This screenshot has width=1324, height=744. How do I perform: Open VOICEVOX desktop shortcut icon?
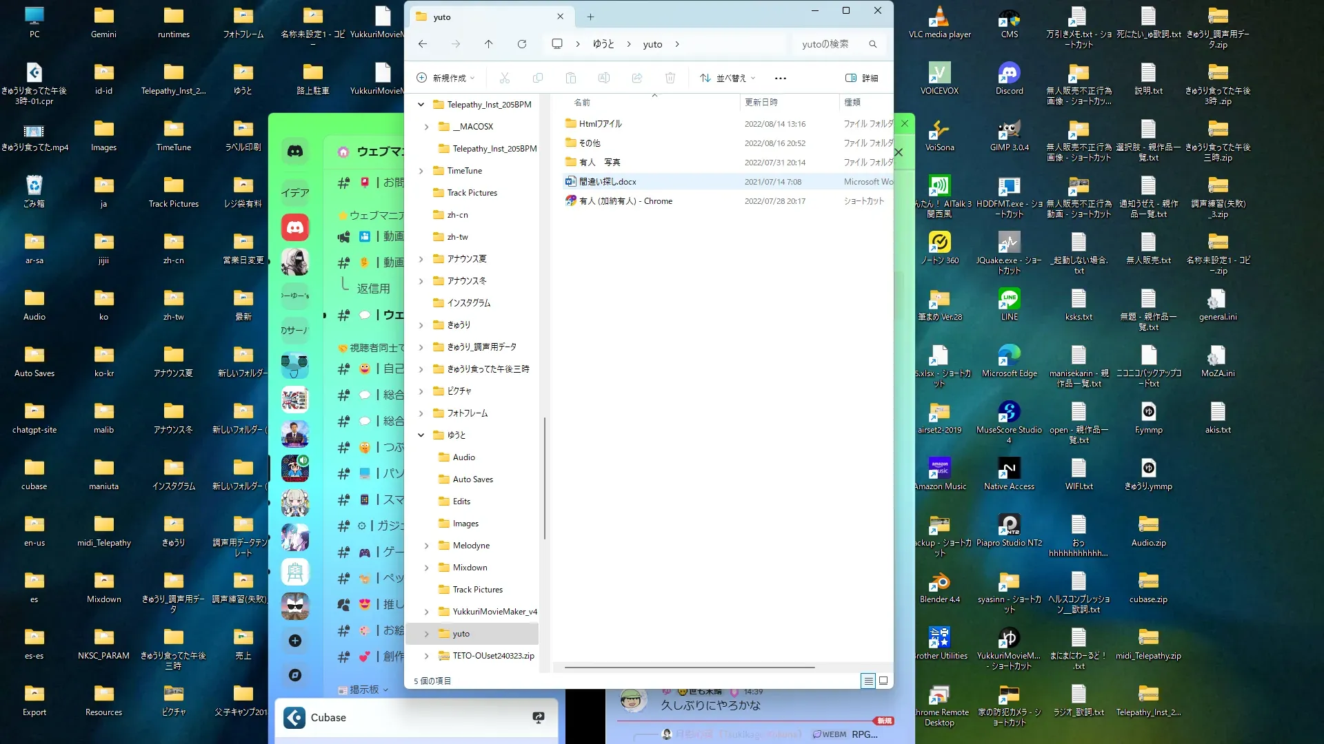click(939, 73)
